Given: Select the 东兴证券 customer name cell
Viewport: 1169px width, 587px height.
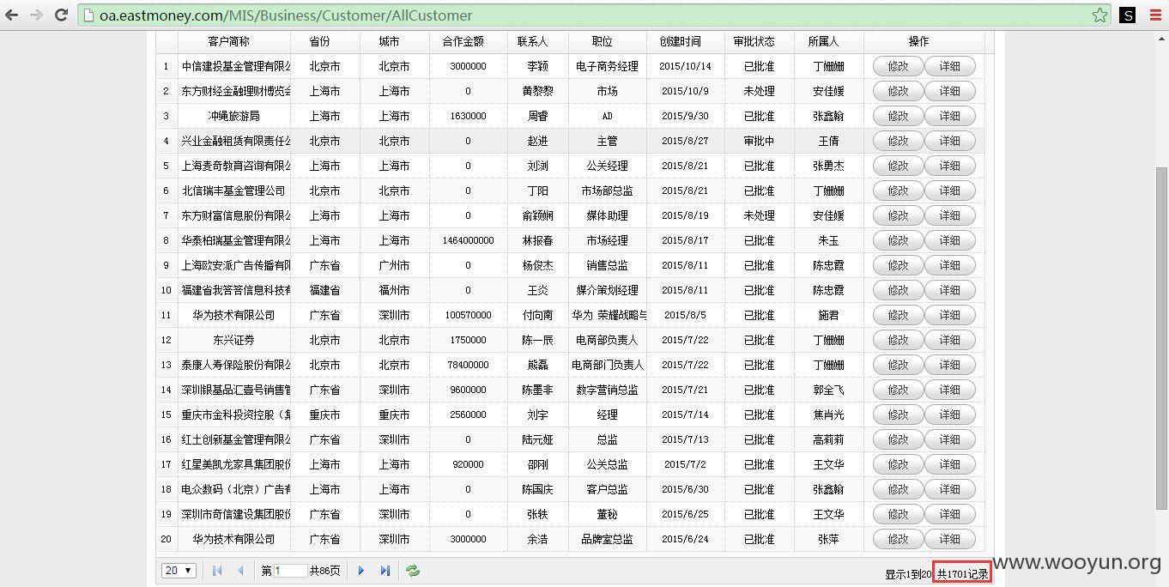Looking at the screenshot, I should pos(233,340).
